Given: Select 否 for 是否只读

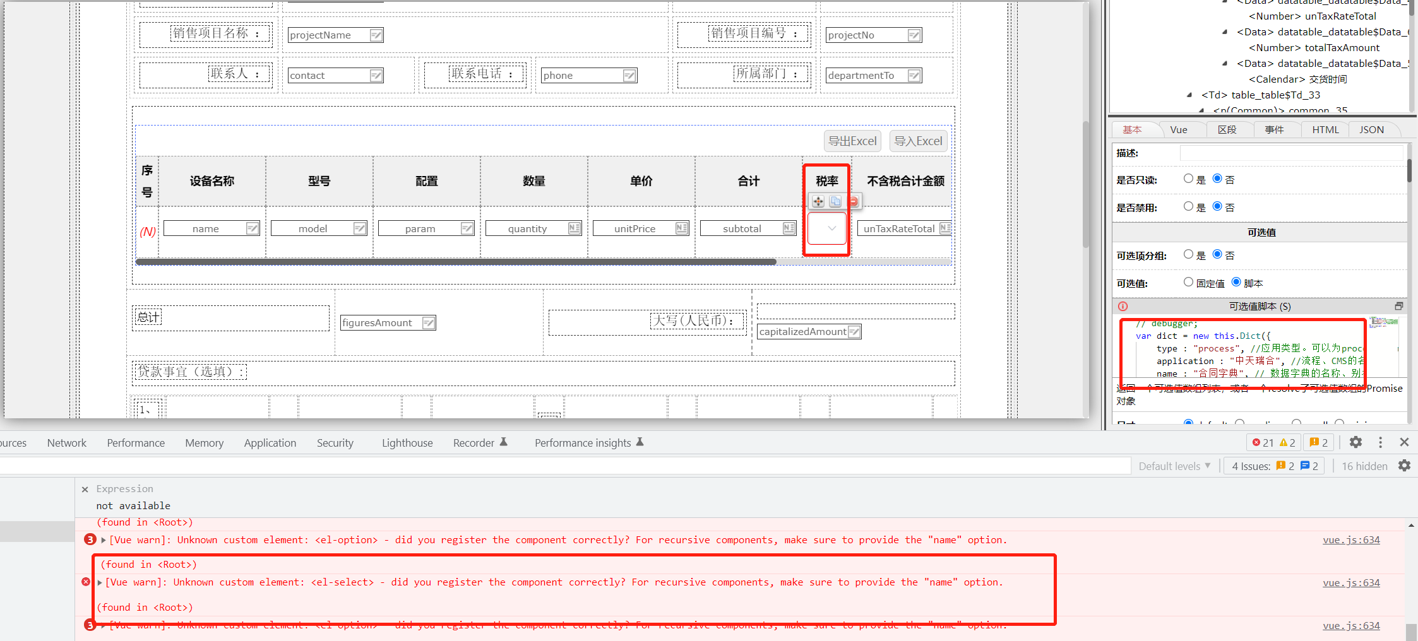Looking at the screenshot, I should [x=1217, y=179].
